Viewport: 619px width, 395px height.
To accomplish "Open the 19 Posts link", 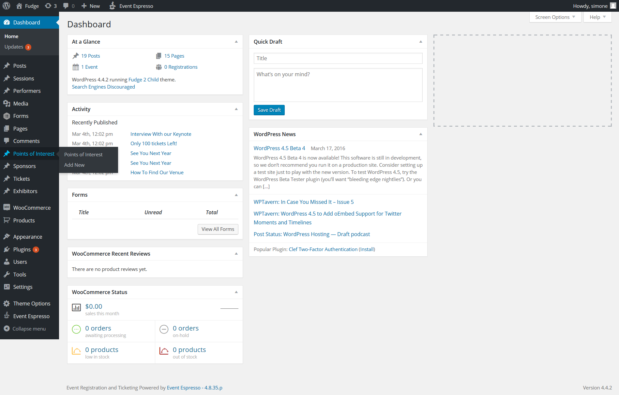I will pyautogui.click(x=91, y=56).
